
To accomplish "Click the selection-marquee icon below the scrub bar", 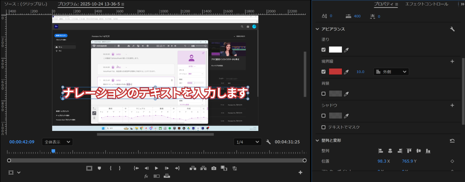I will click(x=11, y=172).
